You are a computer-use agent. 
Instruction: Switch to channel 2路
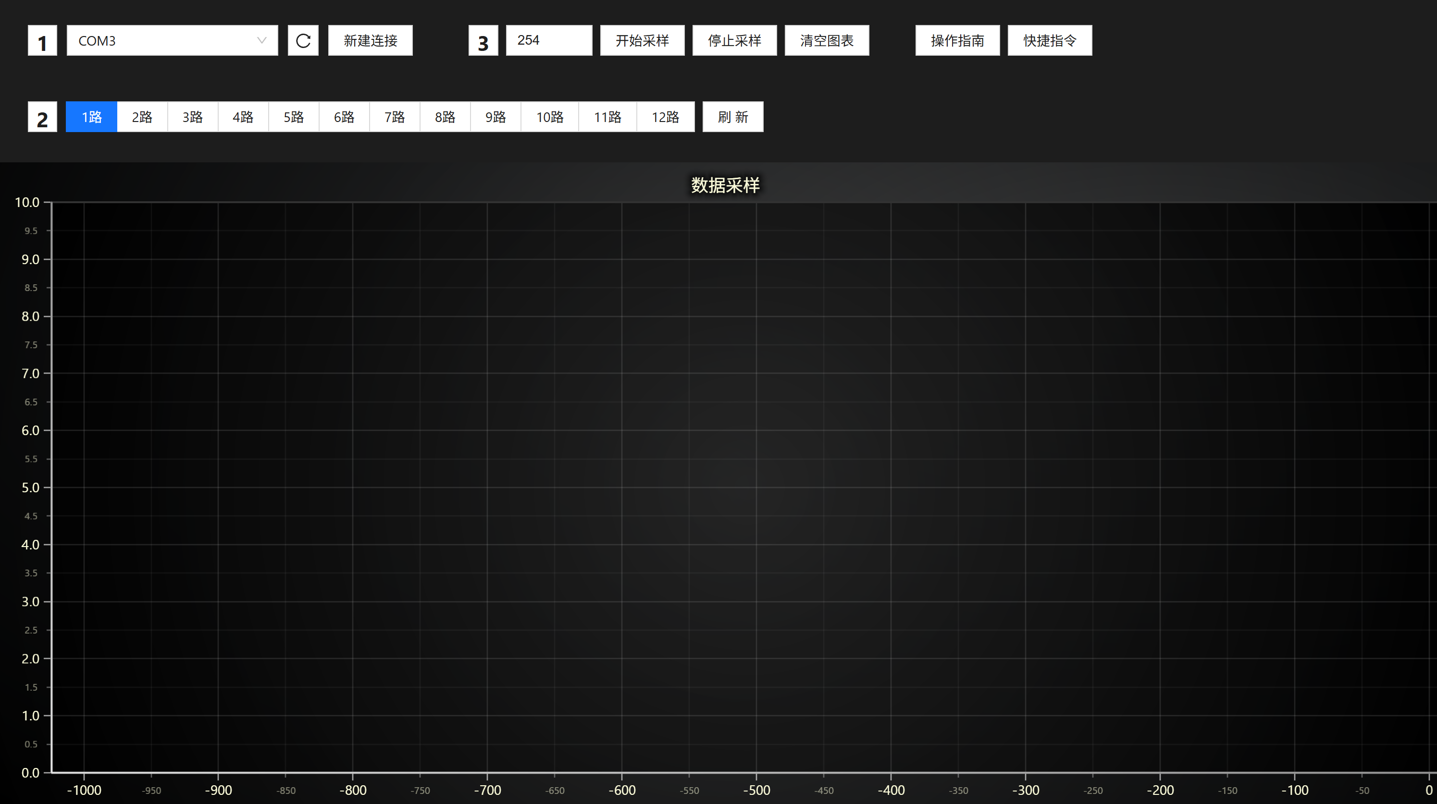pyautogui.click(x=142, y=117)
